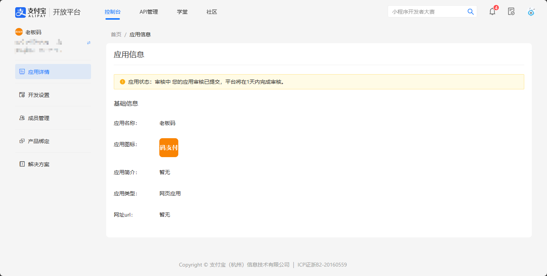
Task: Focus the 小程序开发者大赛 search field
Action: coord(427,12)
